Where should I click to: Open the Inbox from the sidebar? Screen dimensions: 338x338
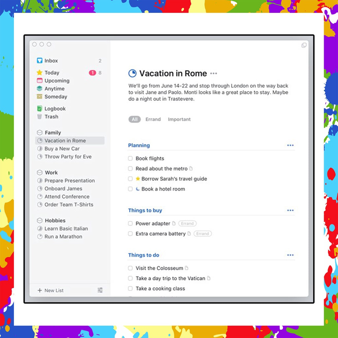[51, 60]
